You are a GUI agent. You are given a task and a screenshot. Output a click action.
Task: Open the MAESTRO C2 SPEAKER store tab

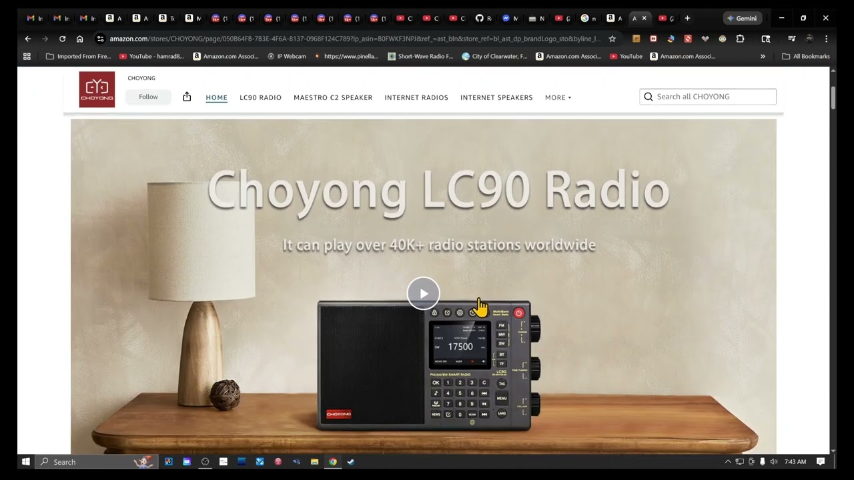(x=333, y=97)
